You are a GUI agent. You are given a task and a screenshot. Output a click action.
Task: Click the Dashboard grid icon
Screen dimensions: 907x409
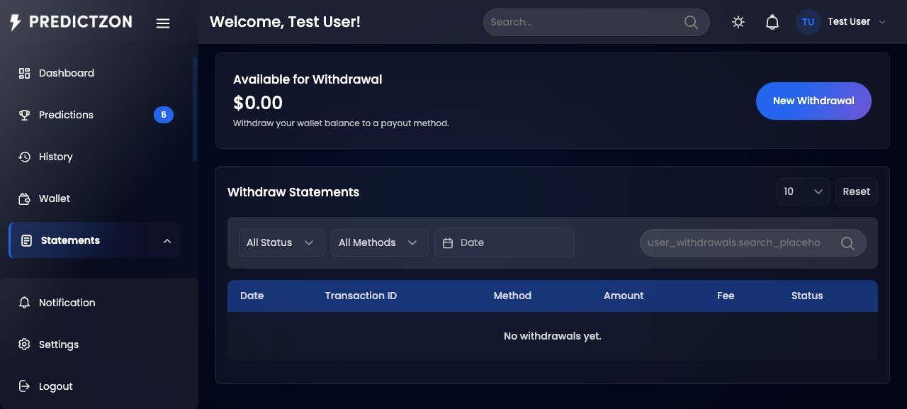(x=24, y=73)
